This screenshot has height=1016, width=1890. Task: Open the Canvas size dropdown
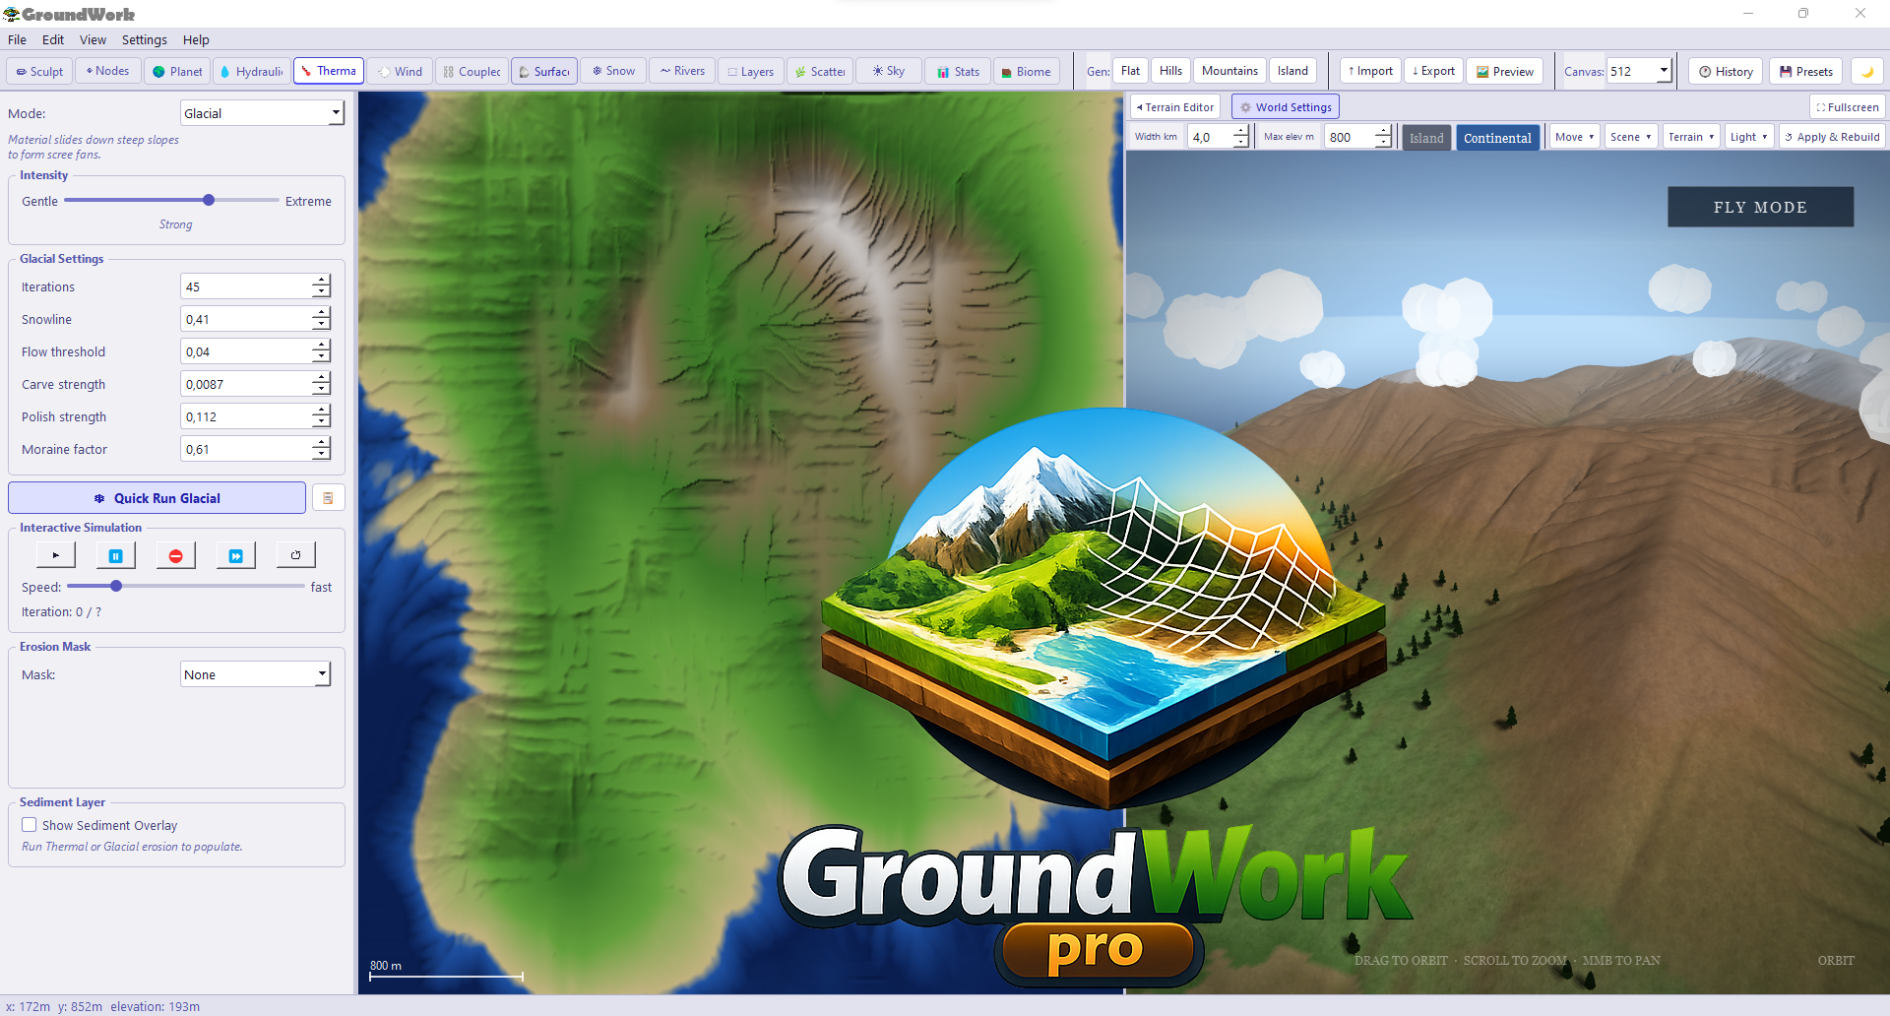click(1640, 71)
